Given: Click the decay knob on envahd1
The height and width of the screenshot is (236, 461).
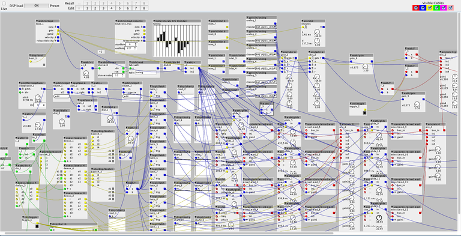Looking at the screenshot, I should click(317, 41).
